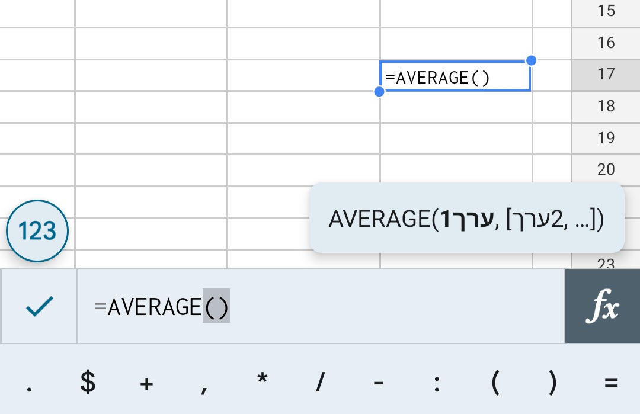This screenshot has width=640, height=414.
Task: Open the 123 numeric keypad
Action: [x=37, y=230]
